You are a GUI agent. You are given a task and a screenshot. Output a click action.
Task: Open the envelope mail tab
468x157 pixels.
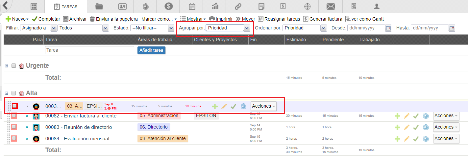tap(331, 7)
